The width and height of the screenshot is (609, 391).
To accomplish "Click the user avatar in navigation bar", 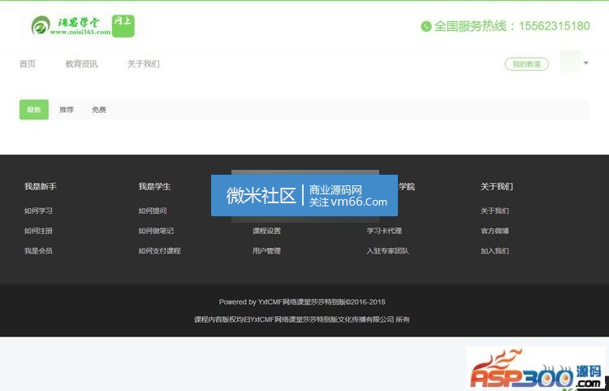I will pyautogui.click(x=570, y=62).
